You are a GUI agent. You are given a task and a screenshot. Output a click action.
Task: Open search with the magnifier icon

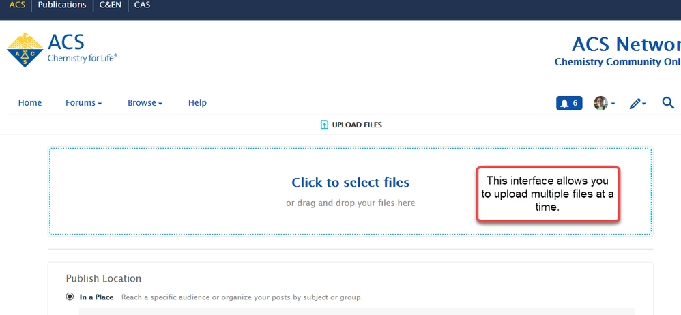pyautogui.click(x=668, y=103)
